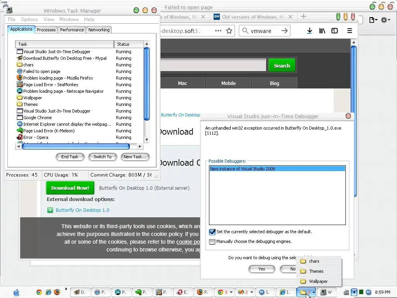
Task: Click the Switch To button
Action: (x=102, y=157)
